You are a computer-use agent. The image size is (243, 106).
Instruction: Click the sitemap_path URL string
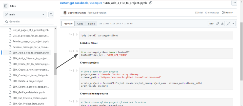click(x=131, y=77)
